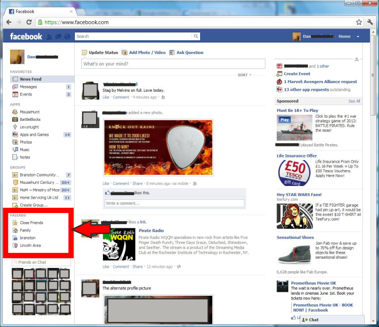Open the Messages icon in sidebar
Screen dimensions: 379x327
tap(15, 87)
